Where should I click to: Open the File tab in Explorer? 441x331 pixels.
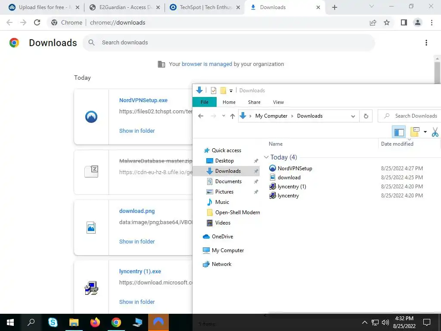tap(205, 102)
